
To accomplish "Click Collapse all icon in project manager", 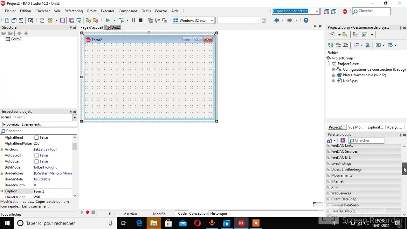I will (345, 45).
